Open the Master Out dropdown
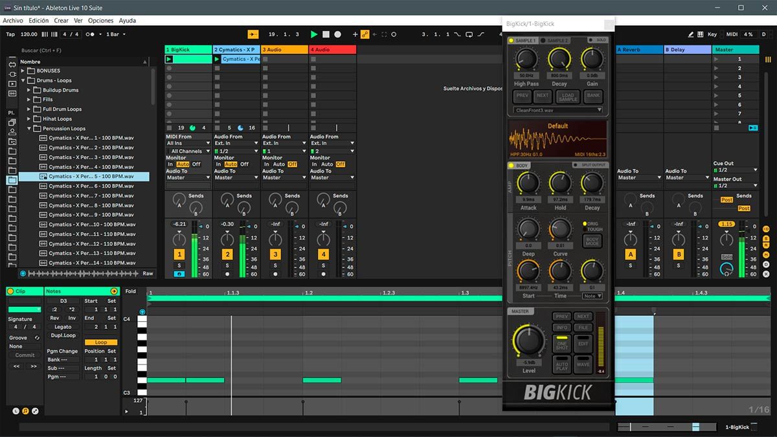 pyautogui.click(x=736, y=186)
